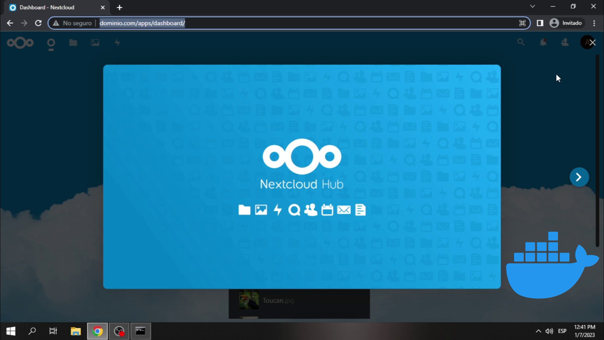Screen dimensions: 604x340
Task: Open the terminal window on taskbar
Action: click(141, 331)
